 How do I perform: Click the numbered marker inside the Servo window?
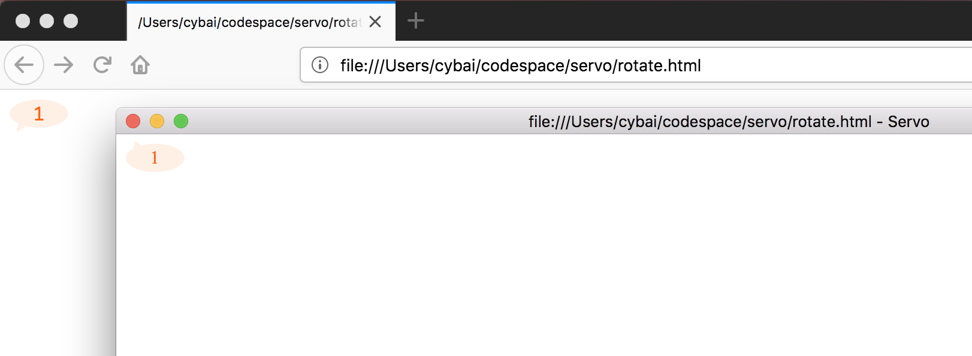click(x=154, y=157)
